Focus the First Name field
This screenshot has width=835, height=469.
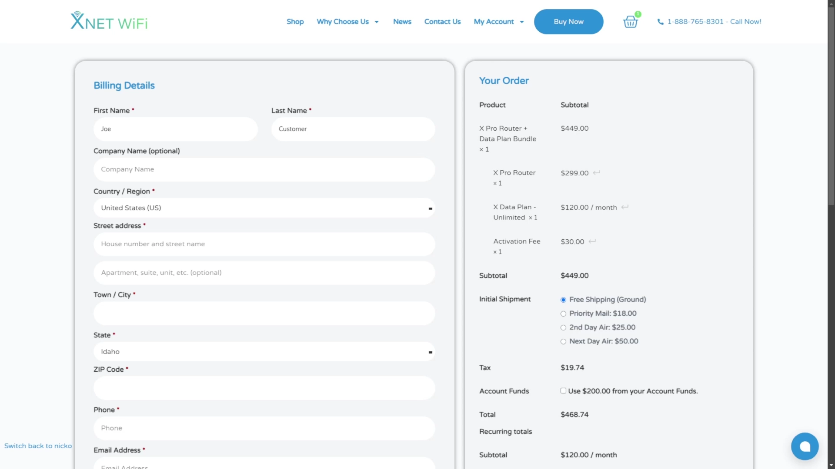tap(175, 129)
